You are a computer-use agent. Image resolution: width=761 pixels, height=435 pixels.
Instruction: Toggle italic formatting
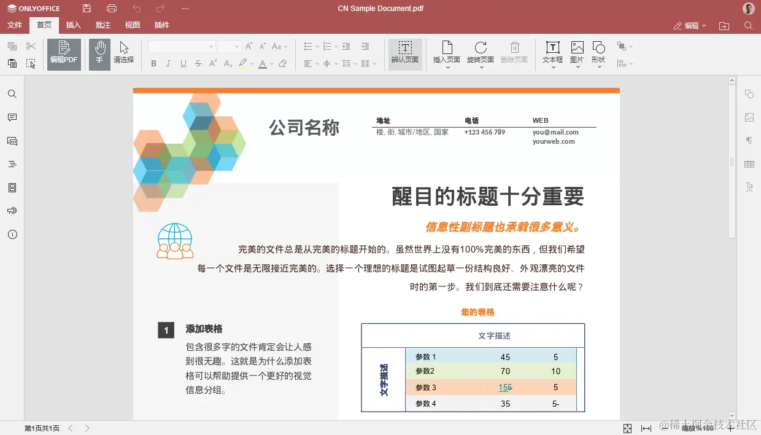167,63
